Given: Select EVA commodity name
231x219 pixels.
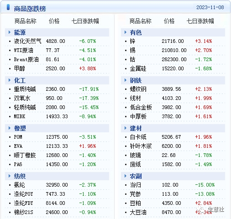Looking at the screenshot, I should click(x=18, y=146).
